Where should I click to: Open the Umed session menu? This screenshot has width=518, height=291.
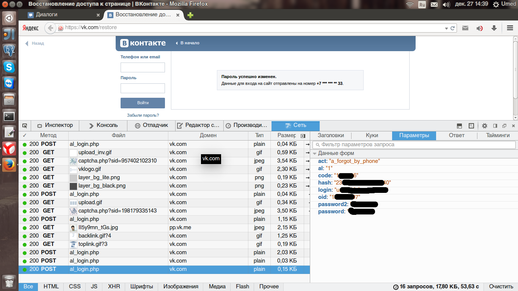(505, 4)
